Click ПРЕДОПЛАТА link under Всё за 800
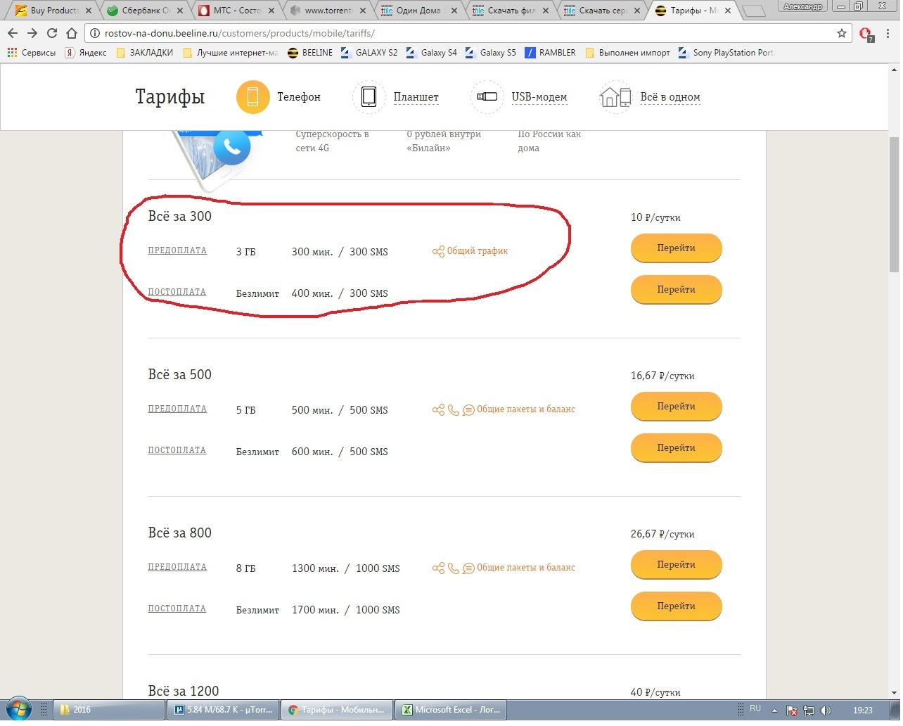 pyautogui.click(x=177, y=568)
